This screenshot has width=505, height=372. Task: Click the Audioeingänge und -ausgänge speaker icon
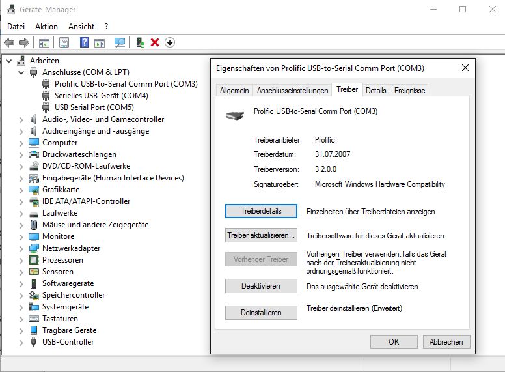33,131
